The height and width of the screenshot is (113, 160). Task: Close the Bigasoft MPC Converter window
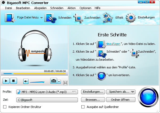tap(152, 2)
